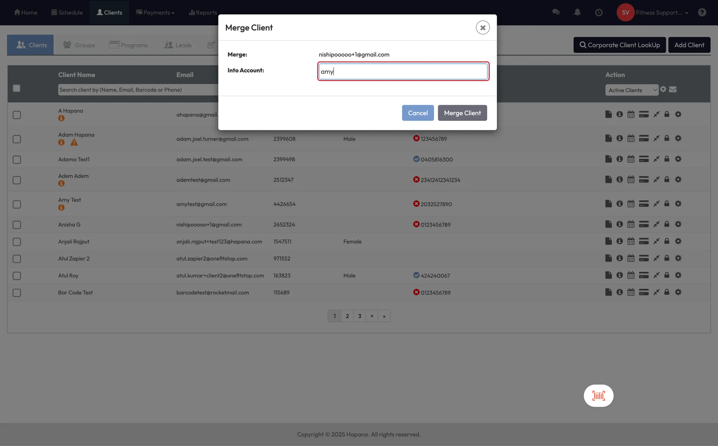718x446 pixels.
Task: Click calendar icon for Amy Test
Action: coord(631,204)
